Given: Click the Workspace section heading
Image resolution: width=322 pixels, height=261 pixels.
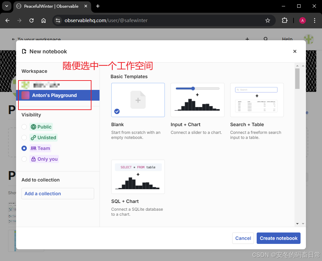Looking at the screenshot, I should tap(34, 71).
